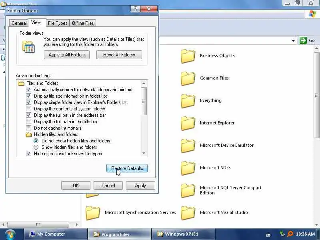Click the taskbar clock 10:36 AM
The width and height of the screenshot is (320, 240).
pyautogui.click(x=305, y=234)
